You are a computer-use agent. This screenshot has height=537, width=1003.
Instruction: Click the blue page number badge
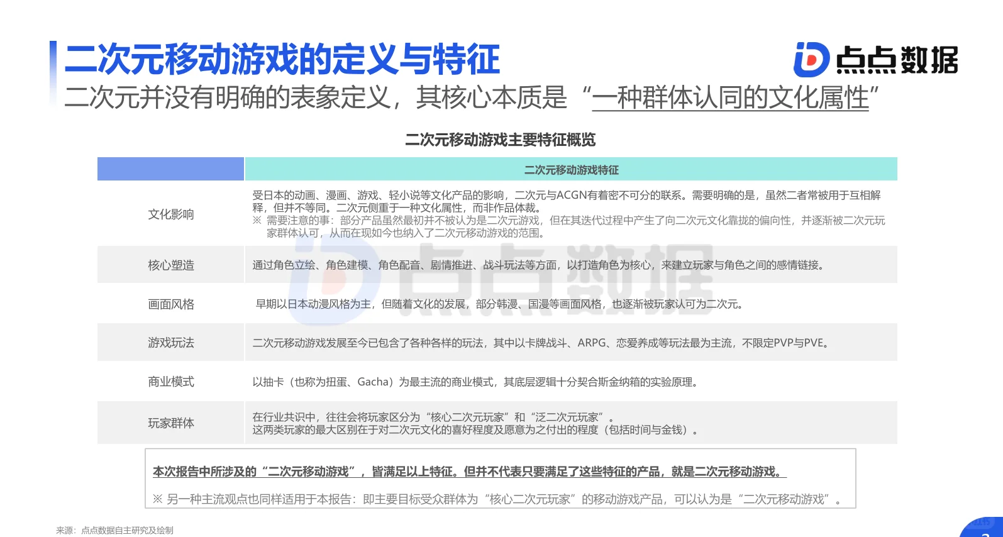point(982,527)
